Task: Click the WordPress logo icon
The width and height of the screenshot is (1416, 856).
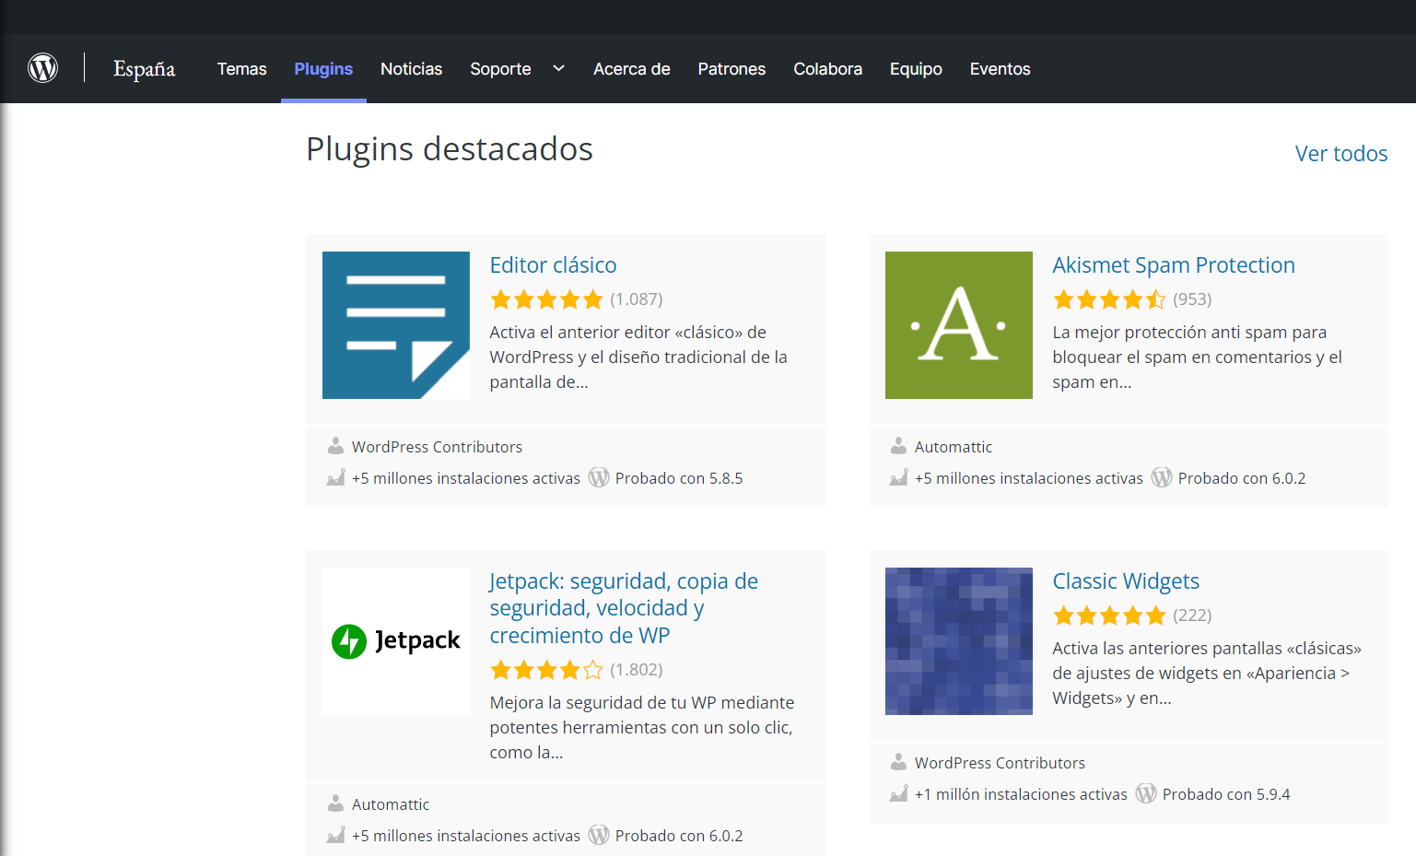Action: pyautogui.click(x=42, y=68)
